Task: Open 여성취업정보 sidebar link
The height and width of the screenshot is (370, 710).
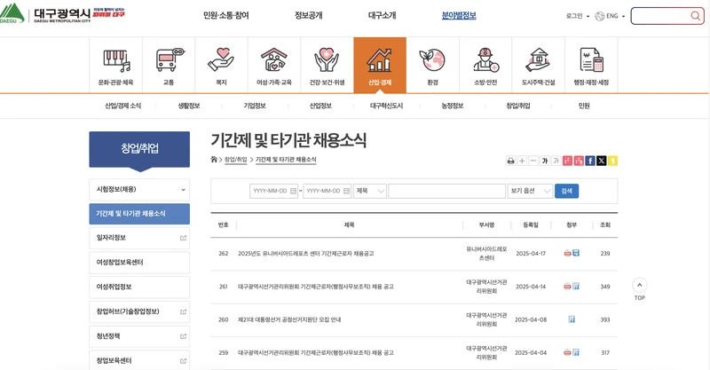Action: point(139,287)
